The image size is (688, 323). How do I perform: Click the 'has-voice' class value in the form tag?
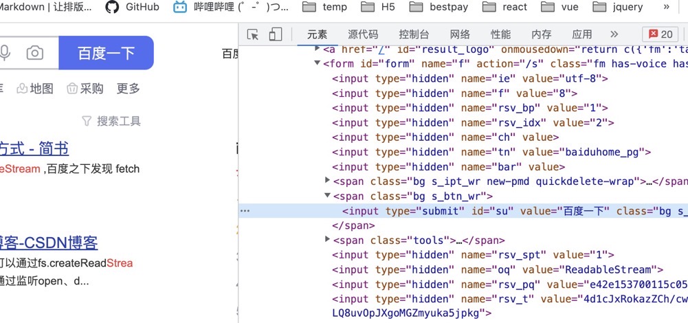tap(639, 64)
